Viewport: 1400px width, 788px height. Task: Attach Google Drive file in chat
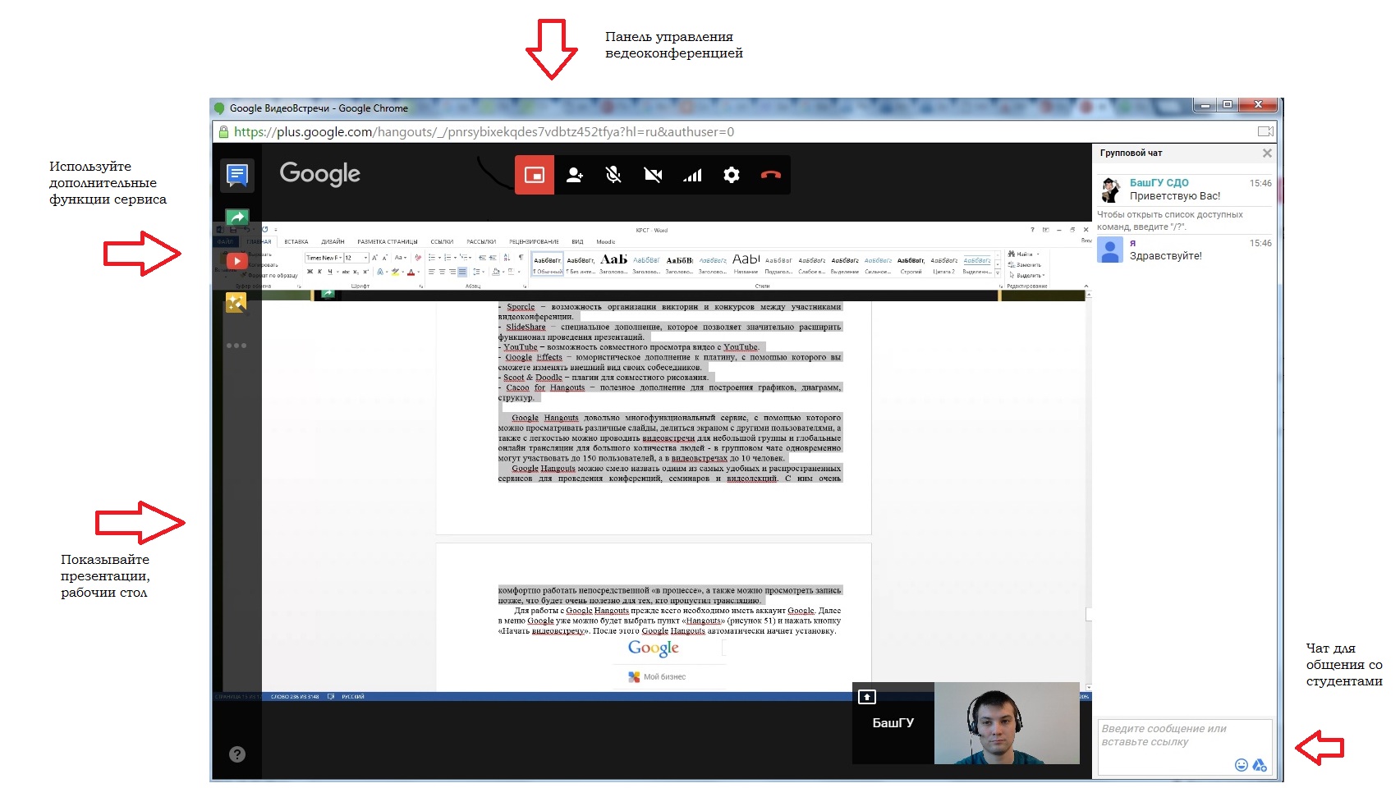1259,765
